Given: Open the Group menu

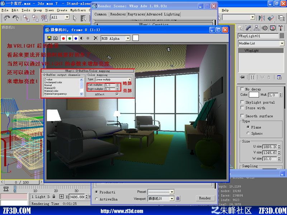Looking at the screenshot, I should [38, 10].
